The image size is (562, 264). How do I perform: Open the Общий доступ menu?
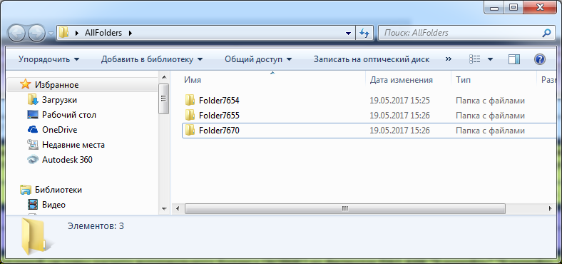tap(258, 59)
